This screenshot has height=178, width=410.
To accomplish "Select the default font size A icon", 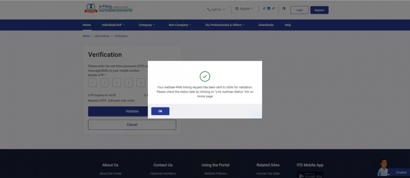I will (269, 9).
